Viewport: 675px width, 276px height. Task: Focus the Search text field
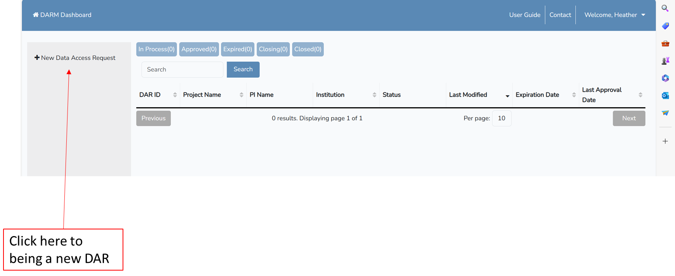[182, 69]
